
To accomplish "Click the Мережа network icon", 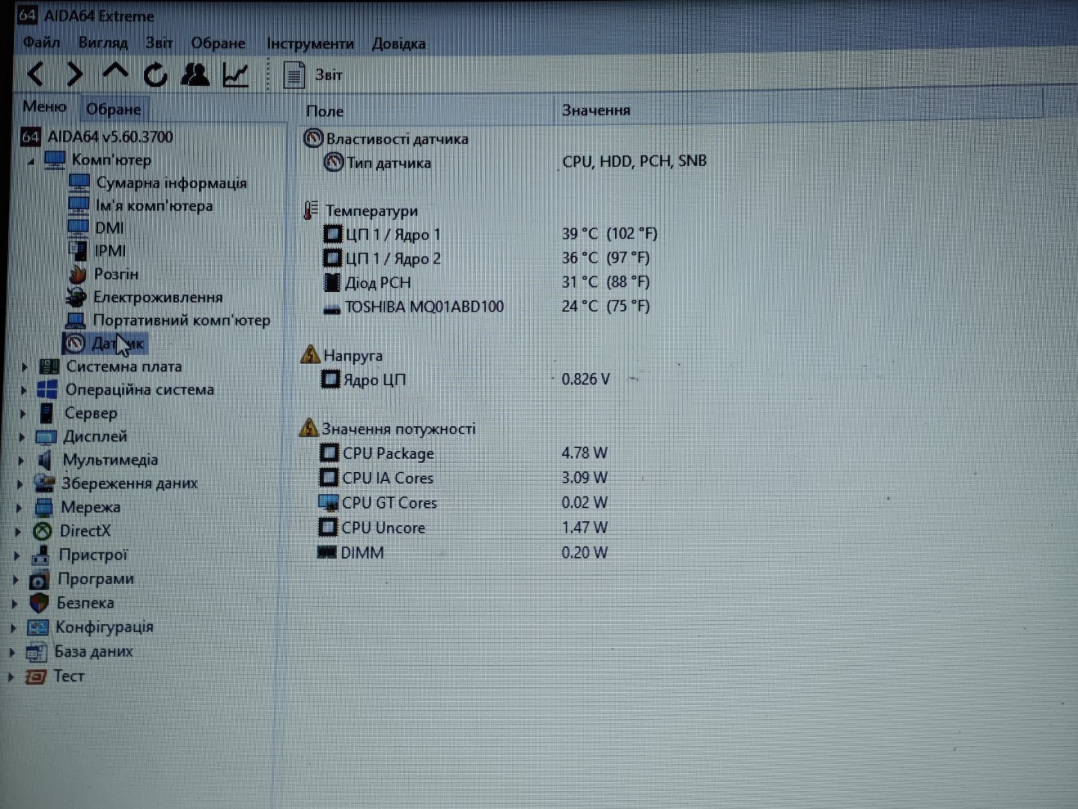I will [x=43, y=507].
